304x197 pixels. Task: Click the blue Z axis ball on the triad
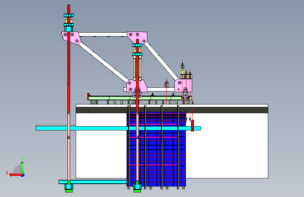[x=23, y=175]
